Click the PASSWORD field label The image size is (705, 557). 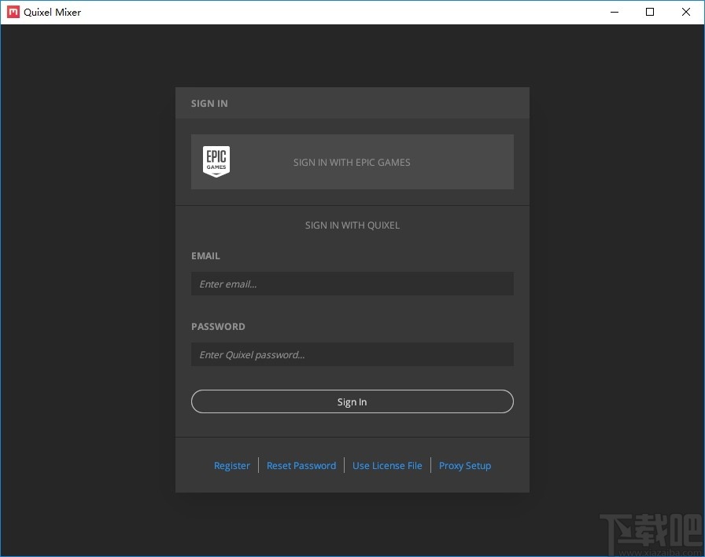tap(218, 327)
